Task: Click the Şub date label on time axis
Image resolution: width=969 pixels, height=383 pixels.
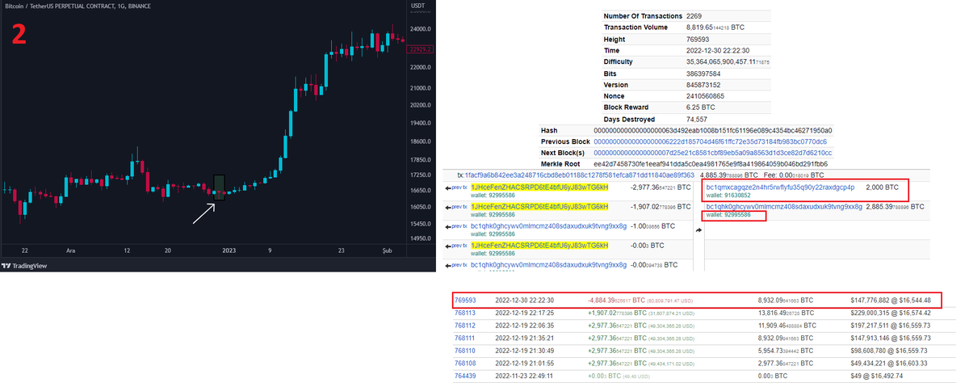Action: (x=387, y=250)
